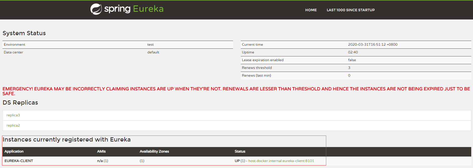Follow host.docker.internal:eureka-client:8101 instance link
The image size is (473, 168).
coord(281,161)
